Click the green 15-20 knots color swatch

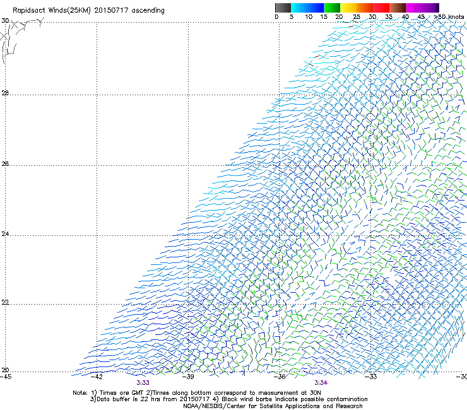tap(332, 8)
